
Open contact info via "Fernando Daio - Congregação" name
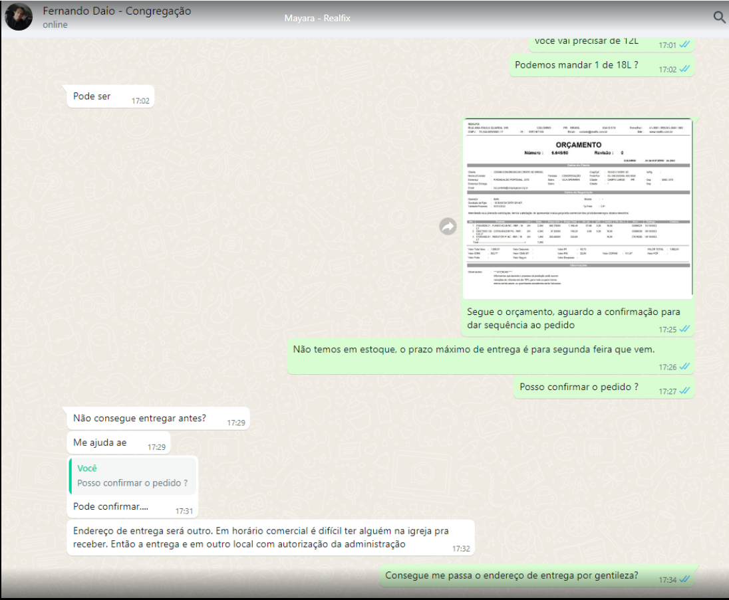[x=116, y=11]
